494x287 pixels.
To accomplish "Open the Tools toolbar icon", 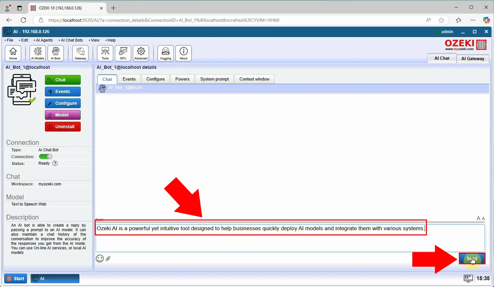I will tap(105, 53).
